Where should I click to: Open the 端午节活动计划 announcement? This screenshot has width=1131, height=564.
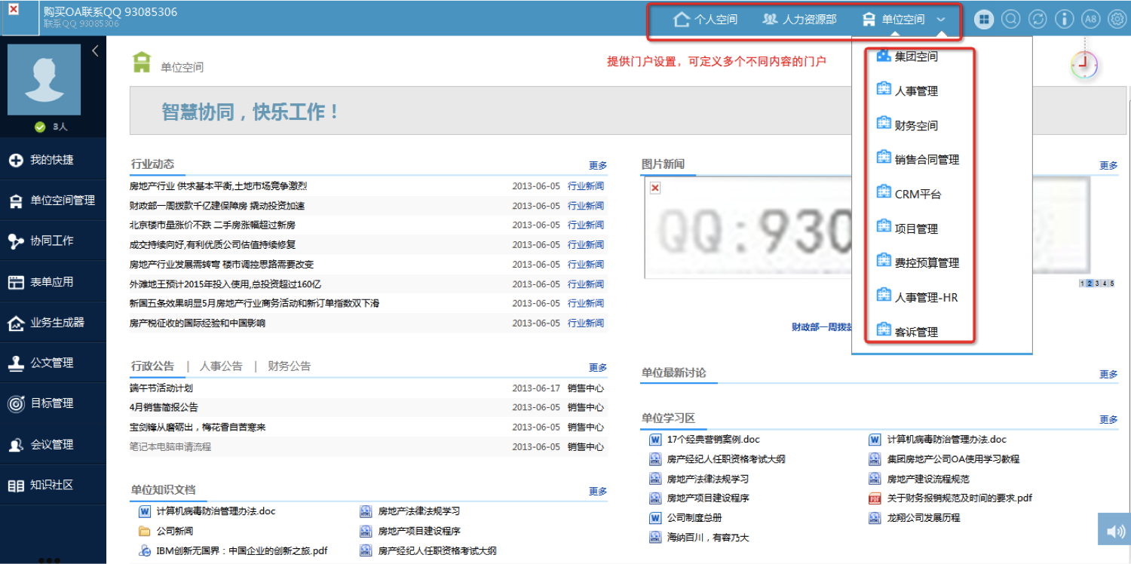[161, 388]
